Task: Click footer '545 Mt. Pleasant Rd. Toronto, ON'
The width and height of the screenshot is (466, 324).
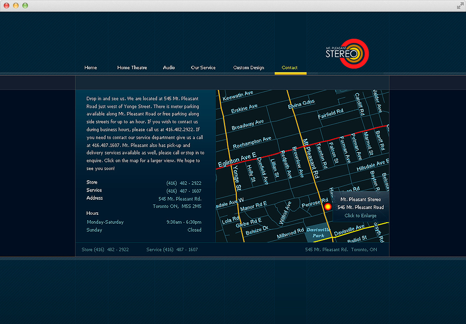Action: [x=341, y=250]
